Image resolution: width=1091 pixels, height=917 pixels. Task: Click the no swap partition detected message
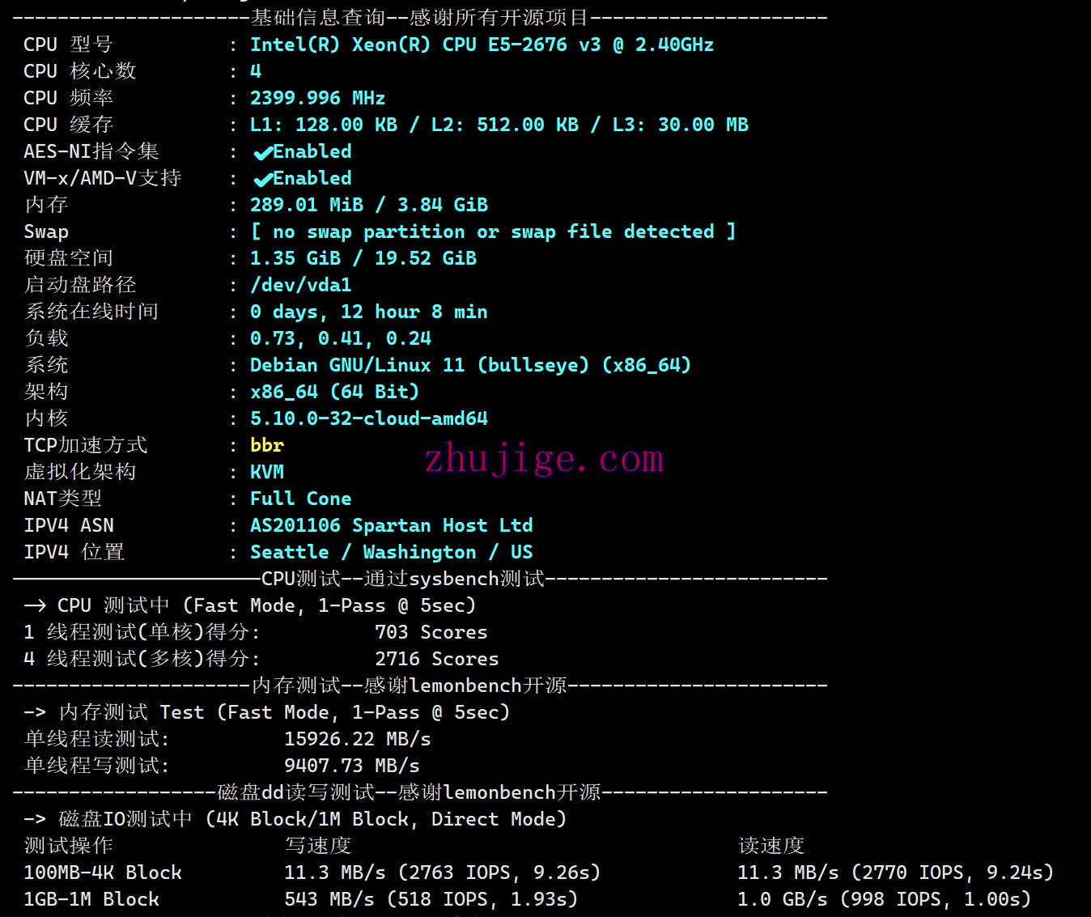[x=493, y=231]
